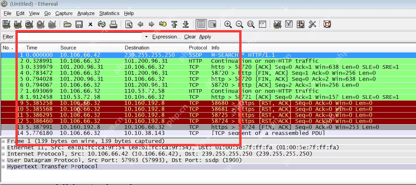Image resolution: width=416 pixels, height=185 pixels.
Task: Expand the User Datagram Protocol node
Action: 3,160
